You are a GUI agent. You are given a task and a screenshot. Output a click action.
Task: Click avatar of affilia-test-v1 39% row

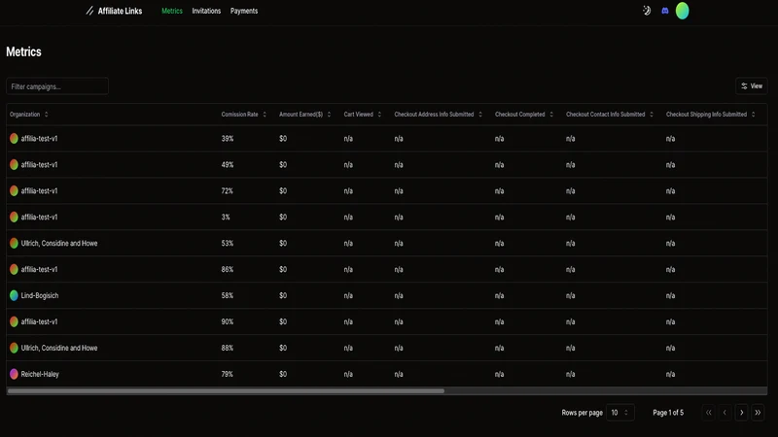pyautogui.click(x=14, y=139)
